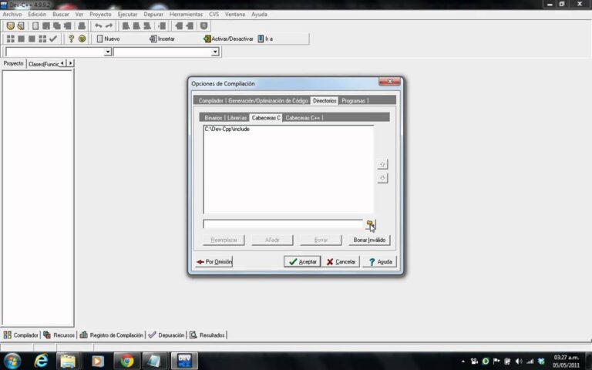
Task: Click the directory path input field
Action: point(283,224)
